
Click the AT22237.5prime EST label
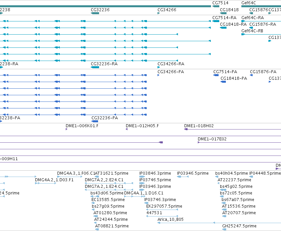pos(234,180)
